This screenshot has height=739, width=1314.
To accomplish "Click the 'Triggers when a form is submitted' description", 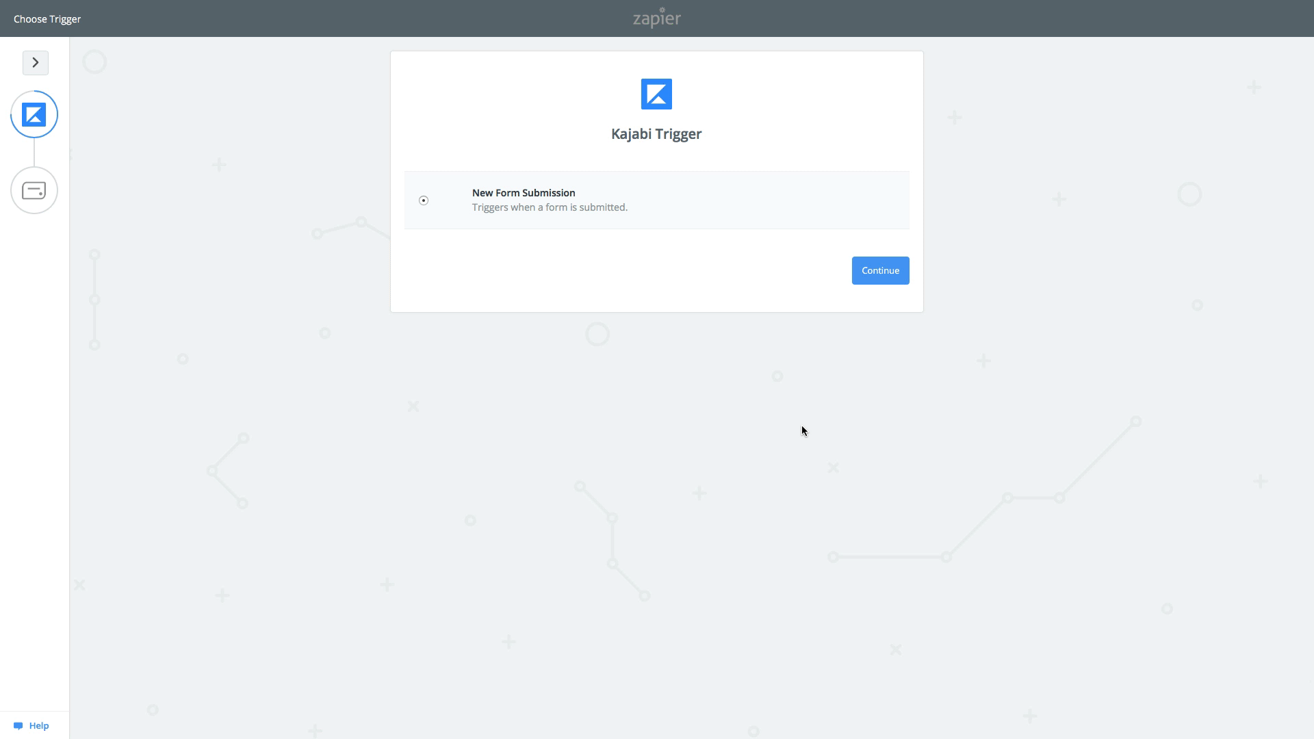I will point(550,207).
